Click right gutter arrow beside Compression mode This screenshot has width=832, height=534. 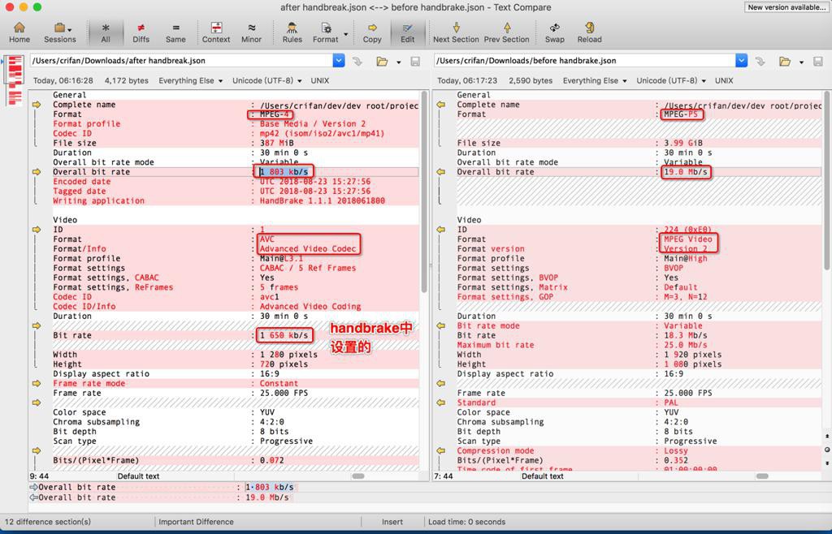point(441,451)
